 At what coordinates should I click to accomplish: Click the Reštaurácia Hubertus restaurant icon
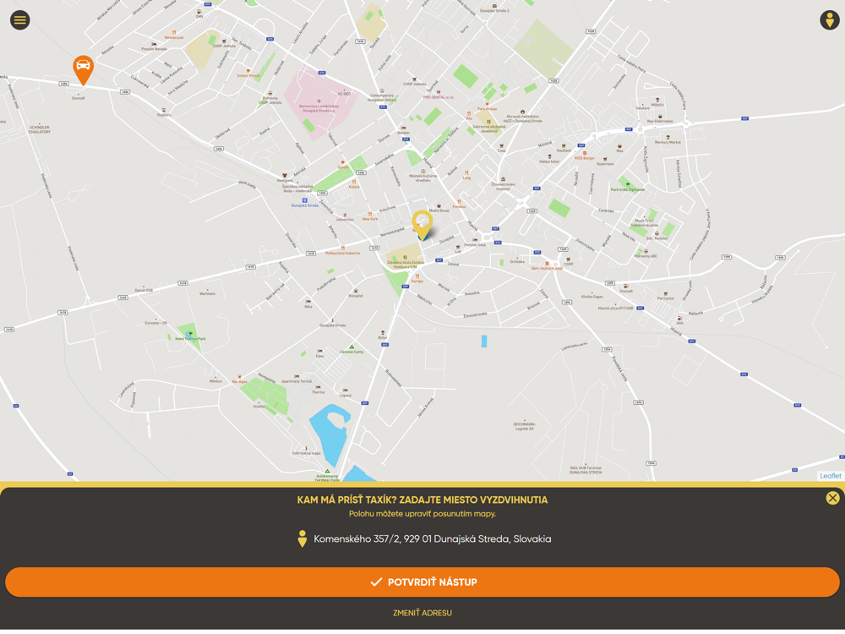[x=342, y=248]
